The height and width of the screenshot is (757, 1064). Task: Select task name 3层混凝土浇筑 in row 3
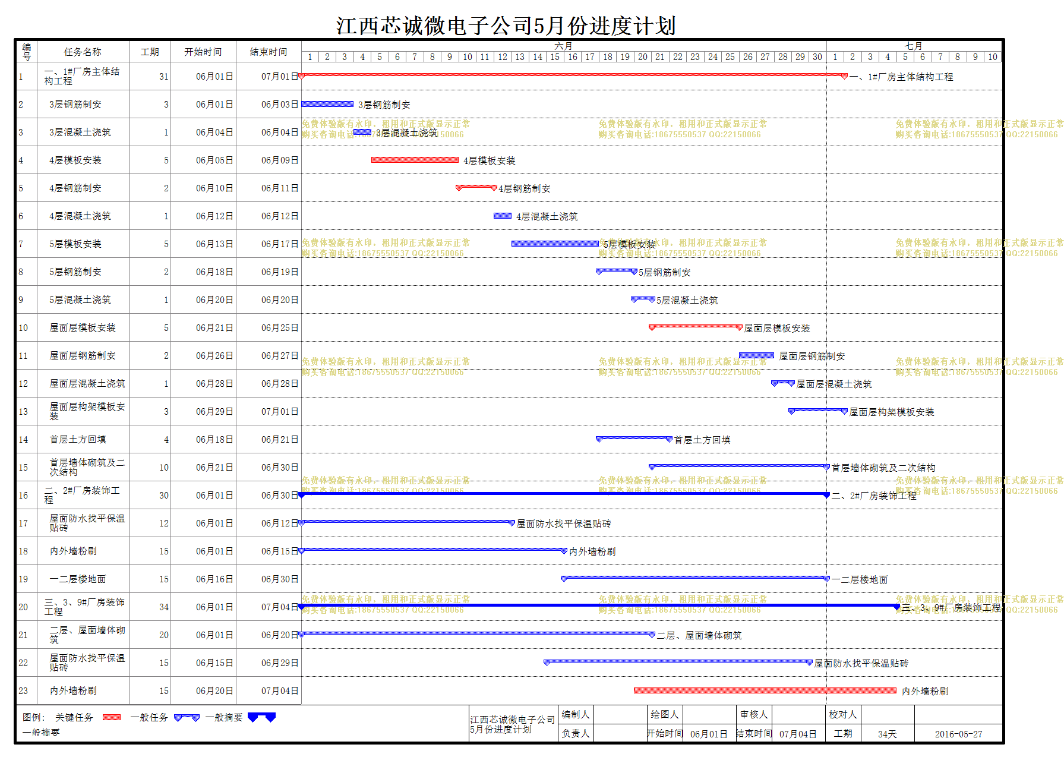(80, 132)
